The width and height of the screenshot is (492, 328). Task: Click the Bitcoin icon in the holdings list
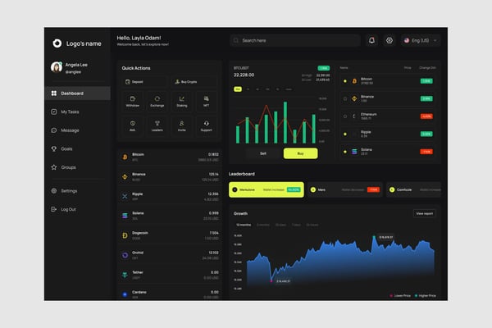click(125, 157)
